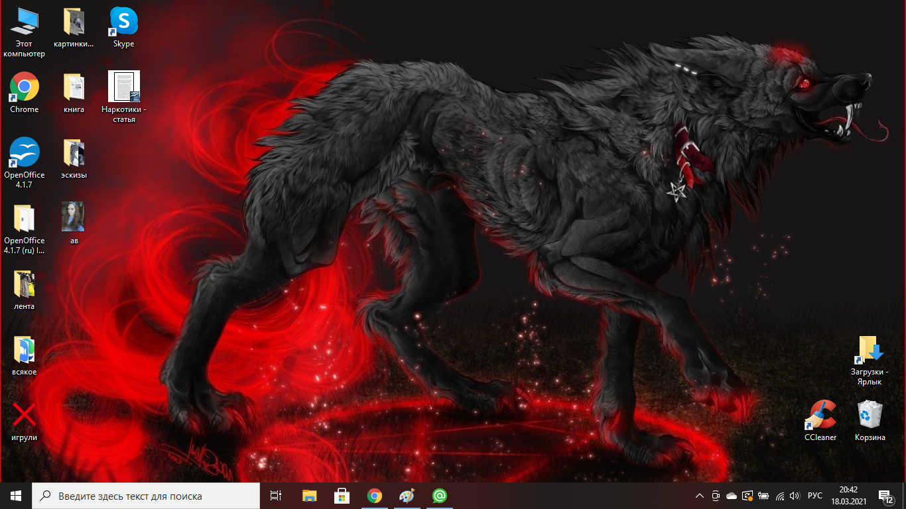Open the notification center with 12 badge
This screenshot has width=906, height=509.
click(885, 496)
